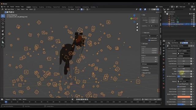
Task: Toggle snapping magnet icon in header
Action: click(81, 9)
